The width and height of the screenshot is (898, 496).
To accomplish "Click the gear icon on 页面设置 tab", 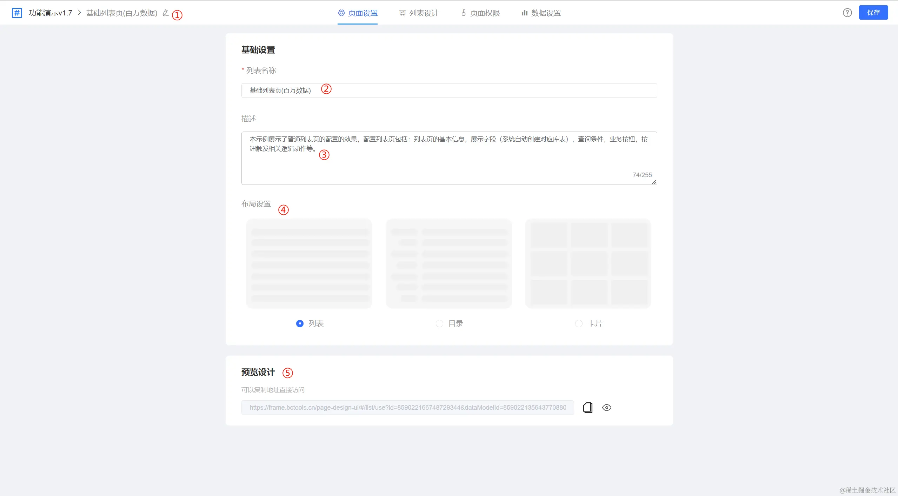I will click(x=341, y=13).
